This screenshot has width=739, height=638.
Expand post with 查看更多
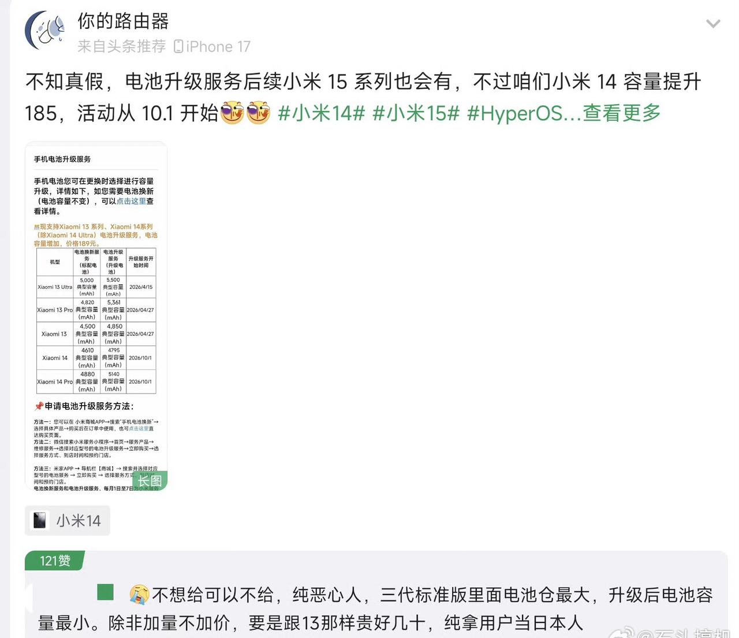622,113
